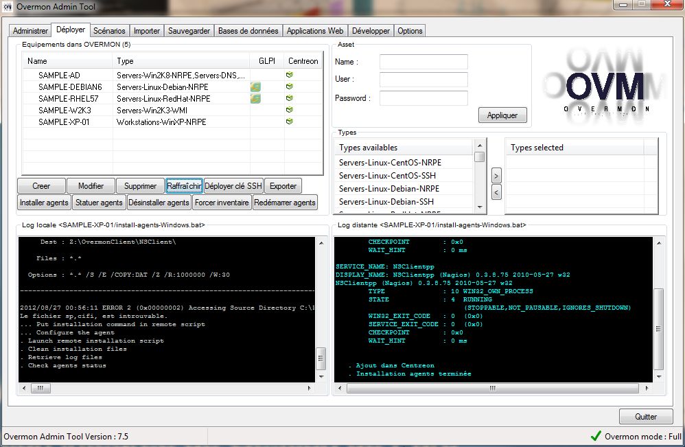Click the Centreon column header

tap(303, 60)
